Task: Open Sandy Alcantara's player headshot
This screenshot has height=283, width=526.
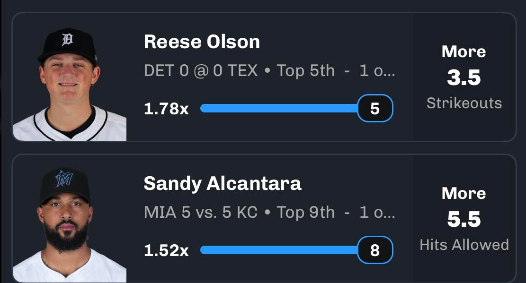Action: tap(70, 225)
